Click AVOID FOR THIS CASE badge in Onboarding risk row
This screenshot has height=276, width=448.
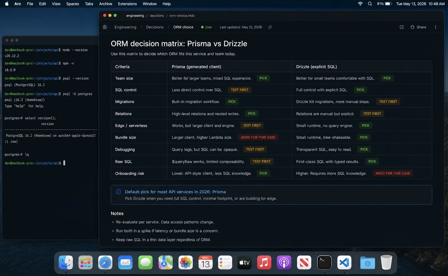pos(392,173)
